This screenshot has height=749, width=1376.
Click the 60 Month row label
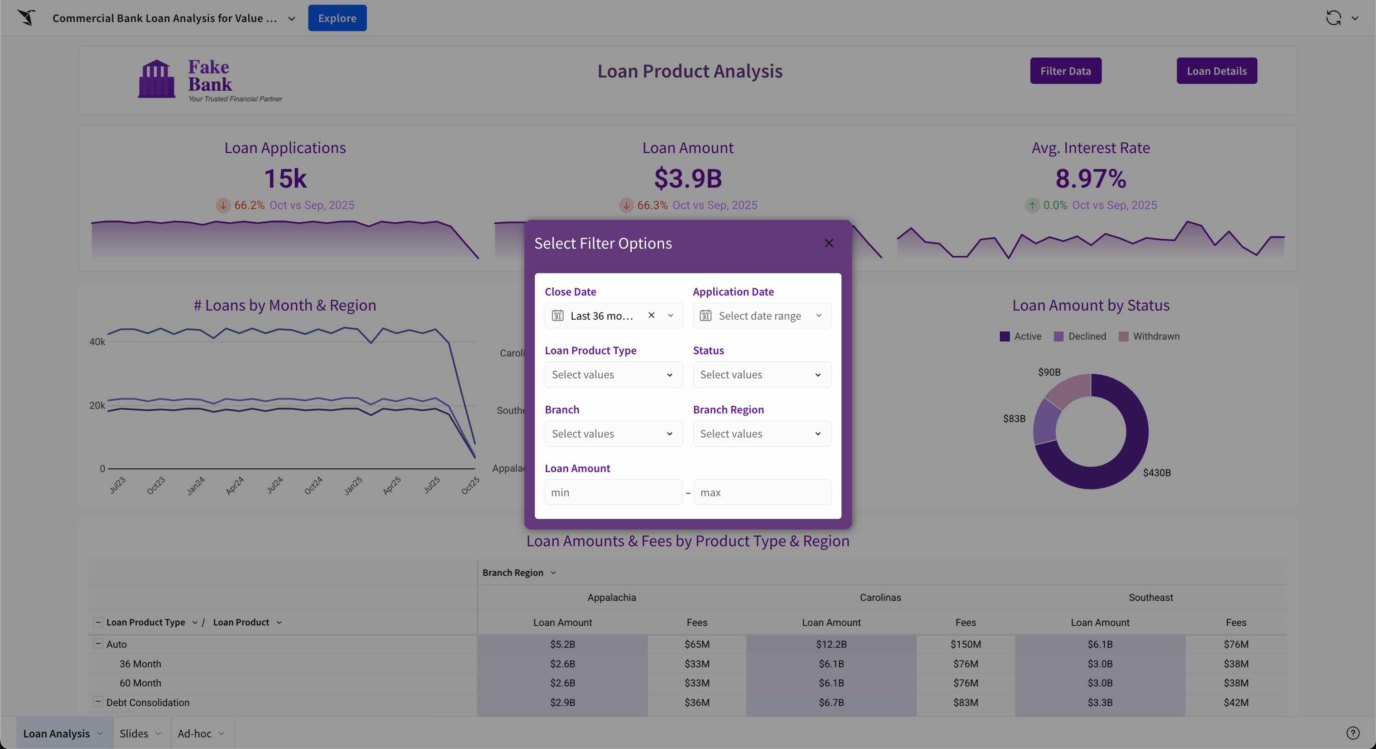point(140,683)
